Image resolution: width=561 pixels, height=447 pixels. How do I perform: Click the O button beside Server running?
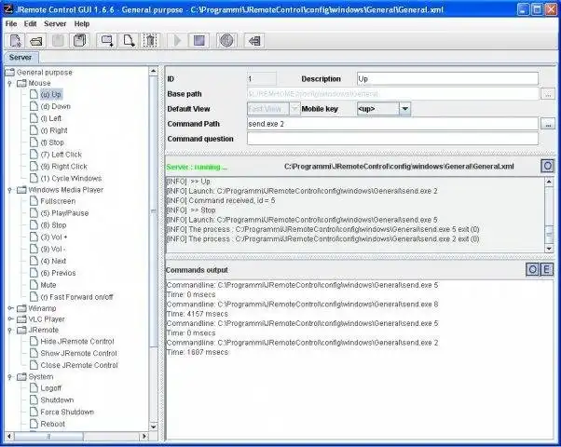[x=547, y=166]
